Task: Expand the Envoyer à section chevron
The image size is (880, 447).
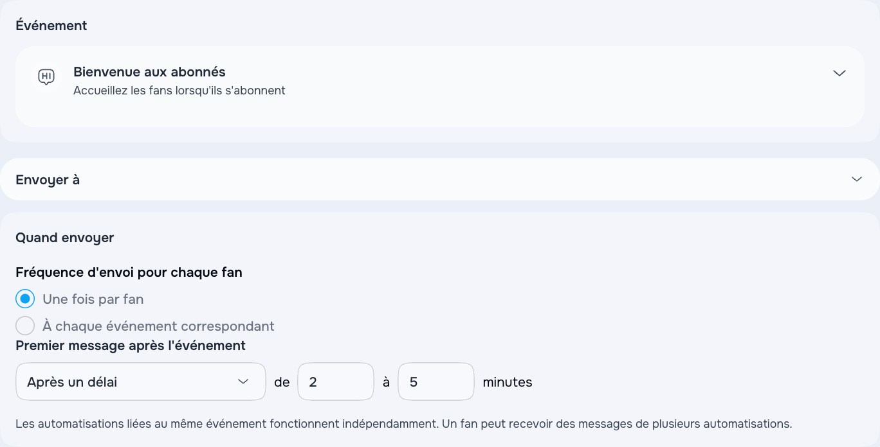Action: [856, 179]
